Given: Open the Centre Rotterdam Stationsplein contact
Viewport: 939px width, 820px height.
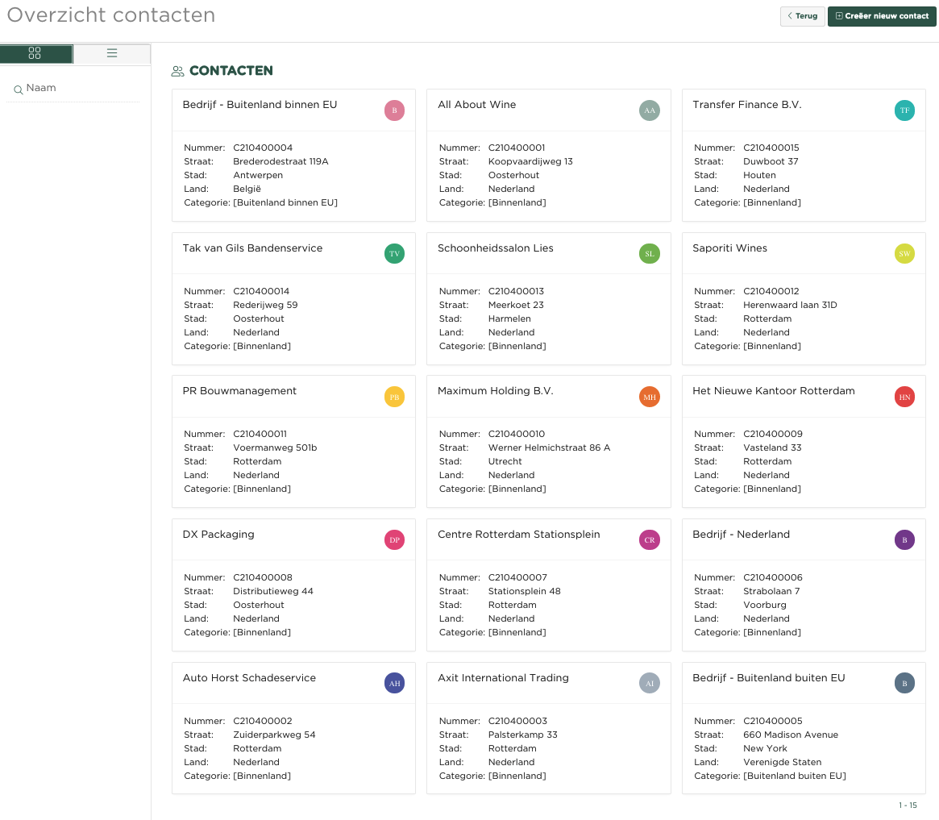Looking at the screenshot, I should click(x=518, y=535).
